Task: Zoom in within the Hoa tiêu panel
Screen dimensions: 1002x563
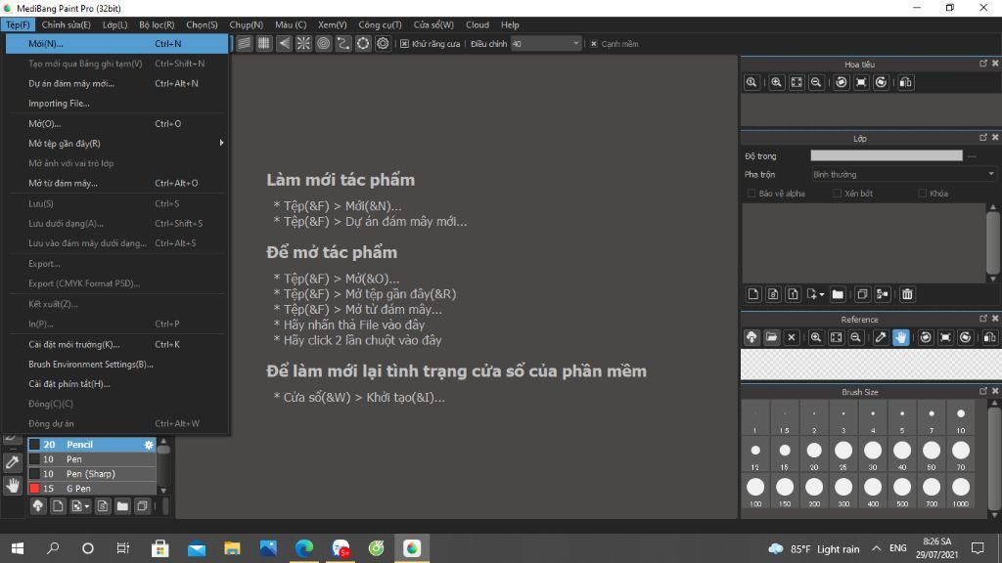Action: pos(776,82)
